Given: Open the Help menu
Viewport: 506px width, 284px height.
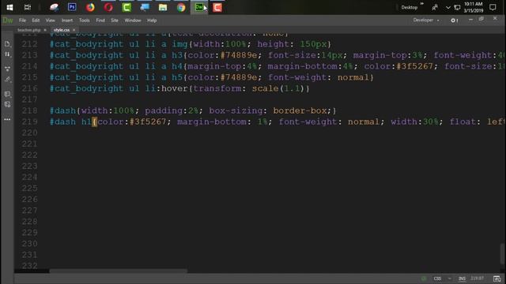Looking at the screenshot, I should [152, 21].
